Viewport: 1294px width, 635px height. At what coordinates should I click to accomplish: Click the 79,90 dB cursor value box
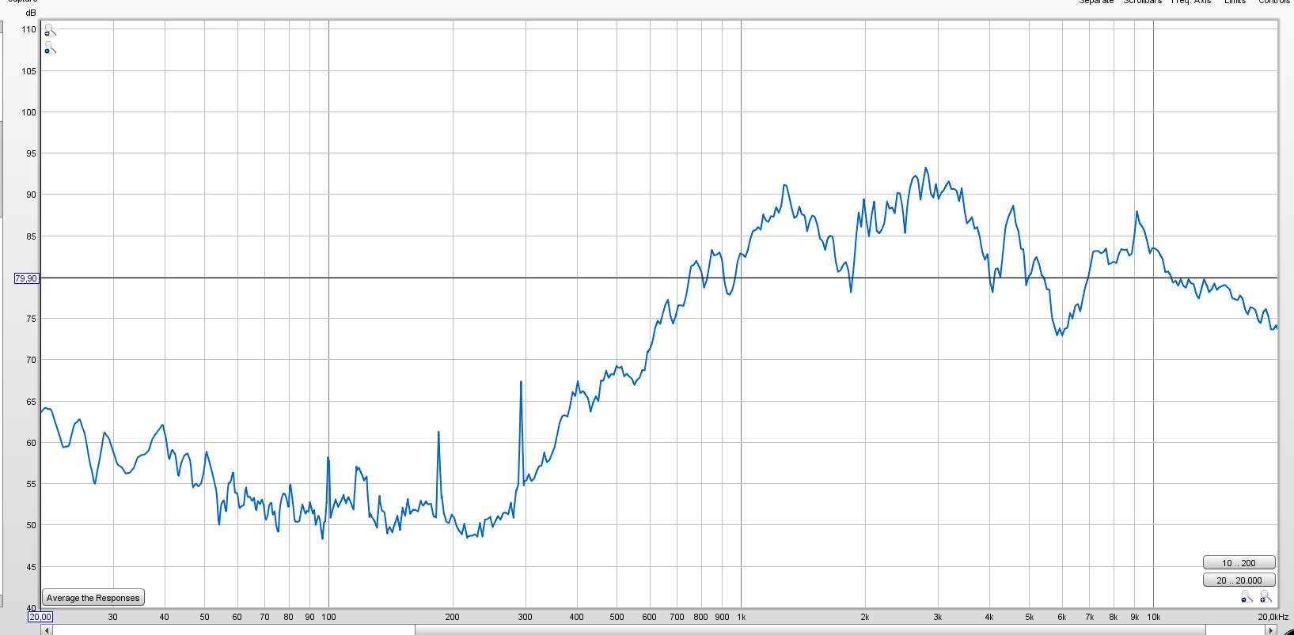[x=26, y=278]
